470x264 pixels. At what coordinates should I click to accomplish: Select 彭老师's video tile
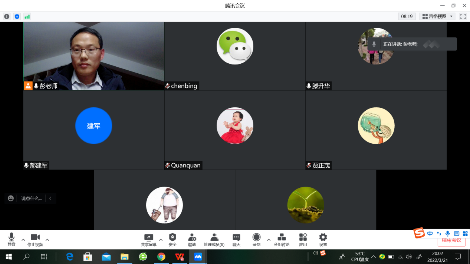94,56
